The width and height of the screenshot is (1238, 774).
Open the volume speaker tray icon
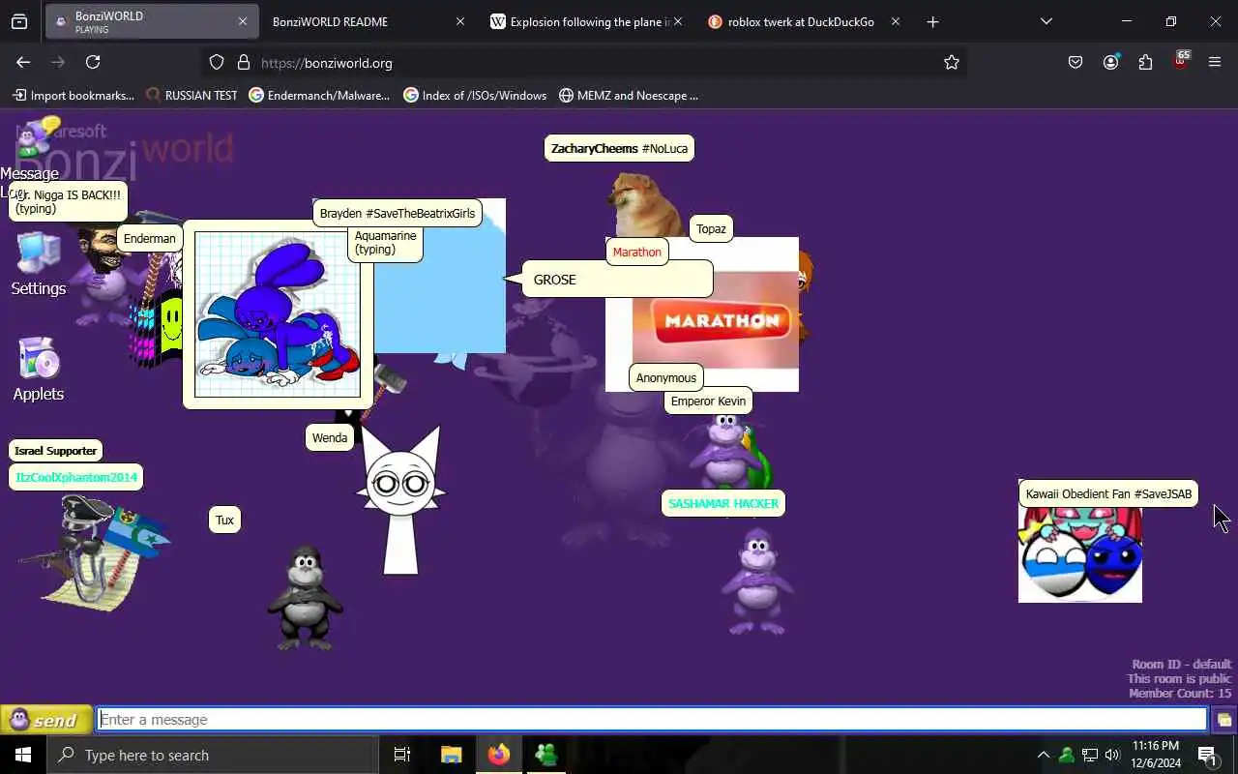(1112, 755)
